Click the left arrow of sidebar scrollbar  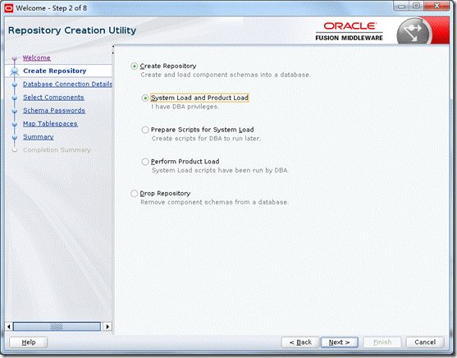tap(9, 327)
